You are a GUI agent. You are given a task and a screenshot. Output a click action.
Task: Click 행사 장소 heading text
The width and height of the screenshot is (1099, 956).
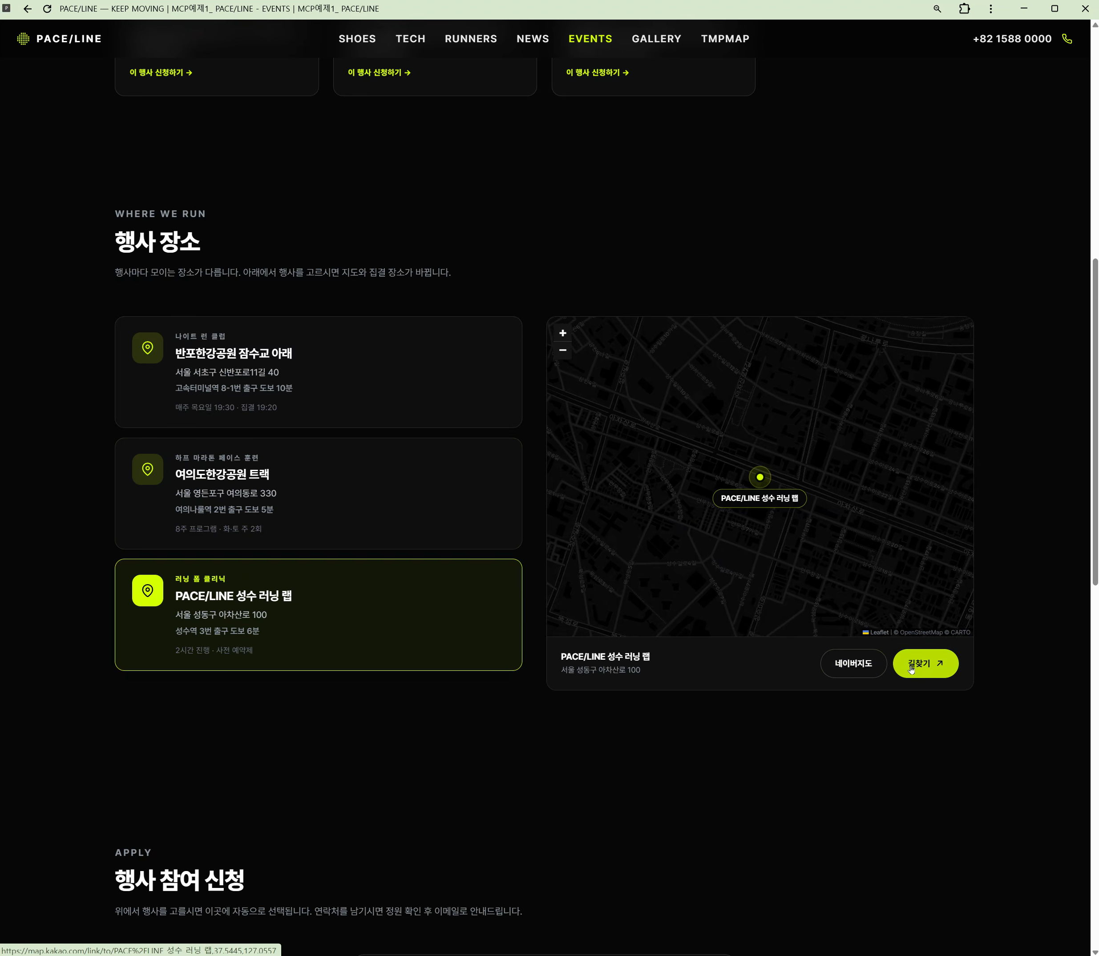click(158, 241)
